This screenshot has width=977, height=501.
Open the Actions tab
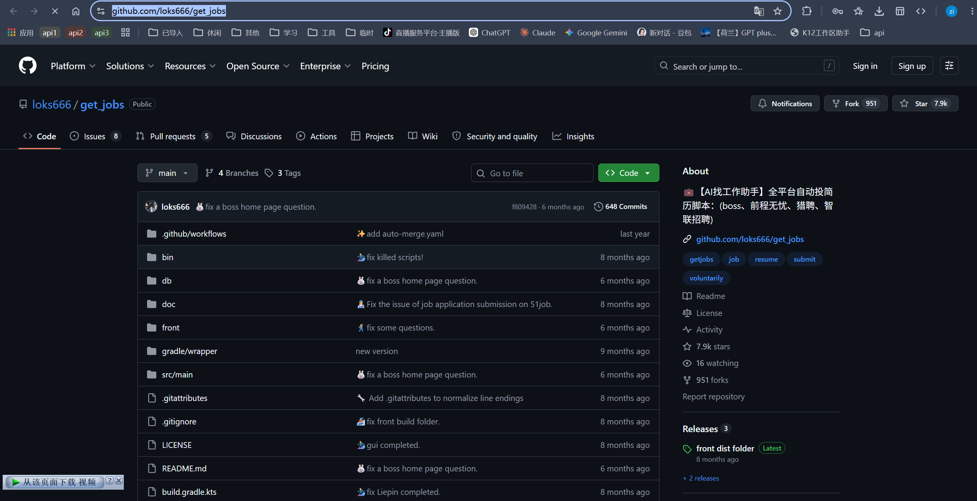pos(316,136)
